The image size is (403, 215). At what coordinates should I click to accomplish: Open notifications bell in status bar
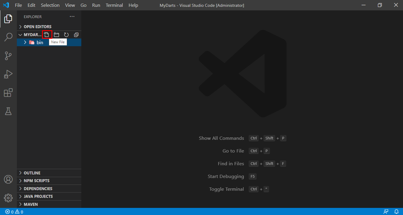(396, 212)
